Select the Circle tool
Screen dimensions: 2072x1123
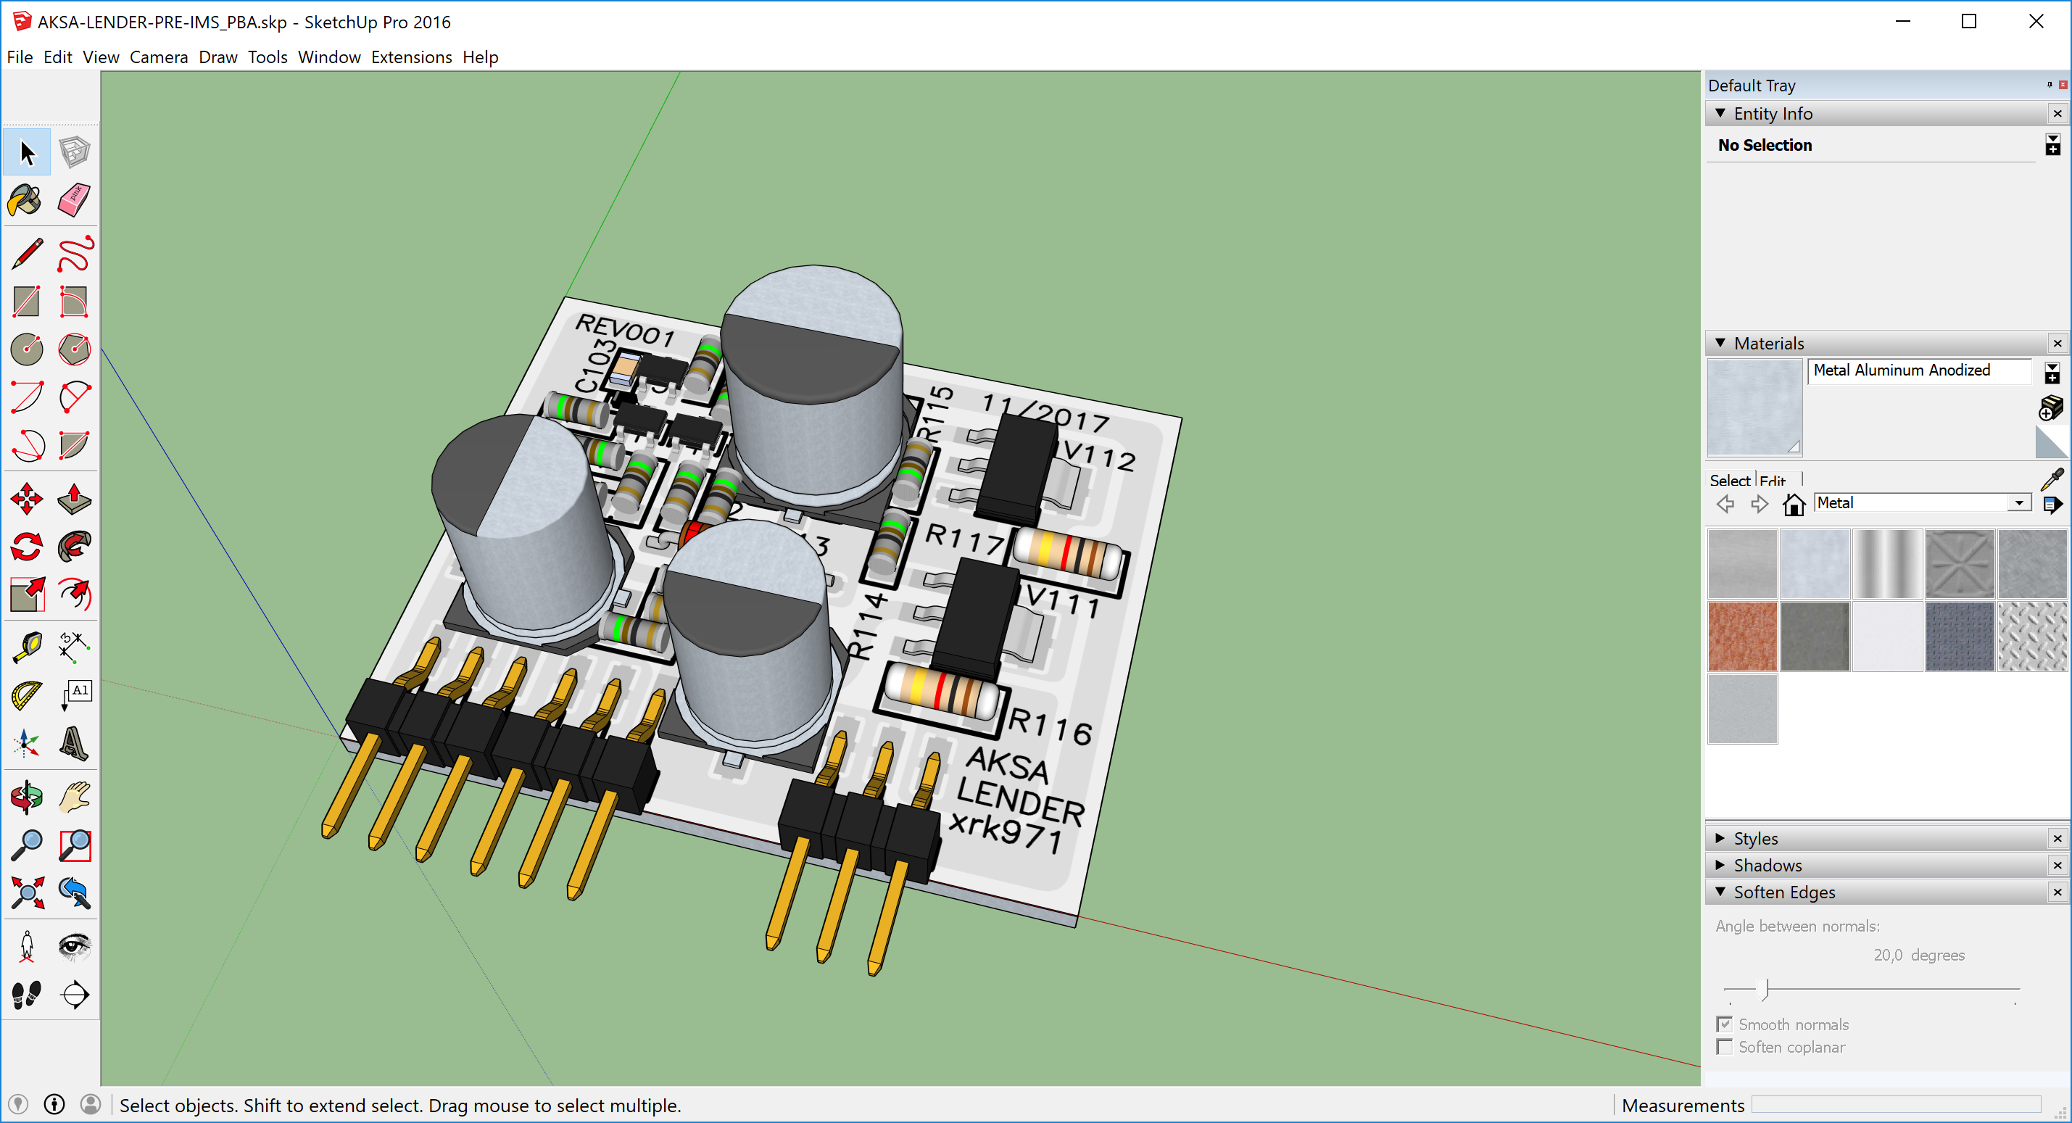pyautogui.click(x=27, y=349)
